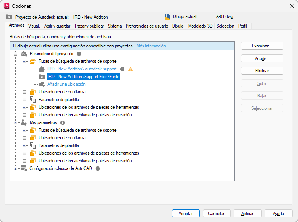The width and height of the screenshot is (298, 222).
Task: Switch to the Sistema tab
Action: click(x=115, y=26)
